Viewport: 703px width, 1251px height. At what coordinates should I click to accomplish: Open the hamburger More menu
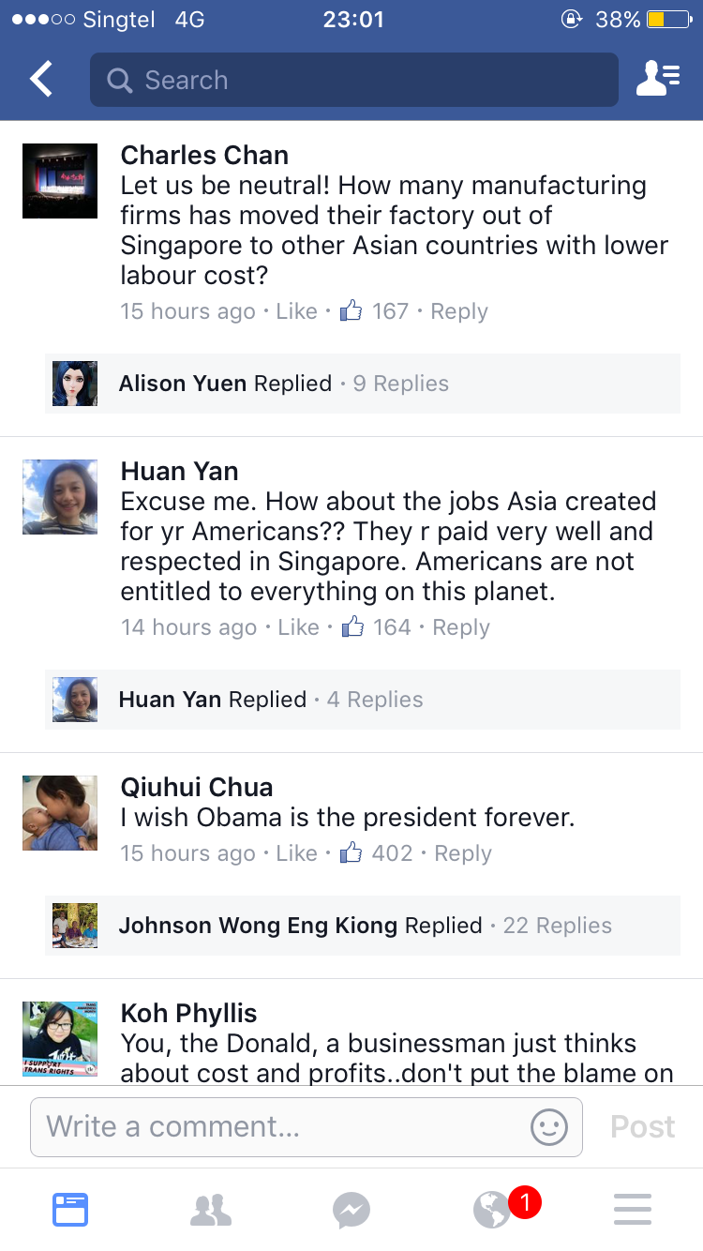click(x=633, y=1210)
